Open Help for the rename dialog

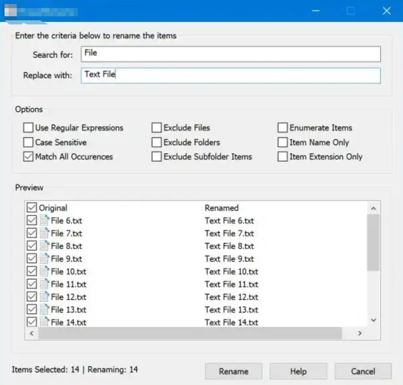[x=298, y=371]
